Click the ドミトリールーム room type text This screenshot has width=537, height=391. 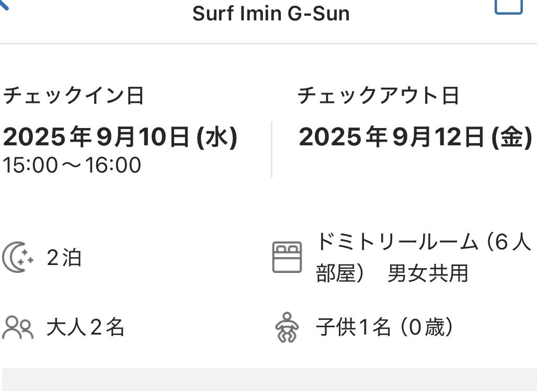[397, 243]
